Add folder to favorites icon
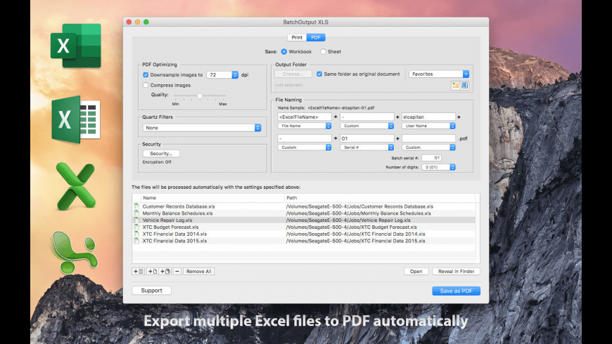Viewport: 612px width, 344px height. tap(455, 86)
